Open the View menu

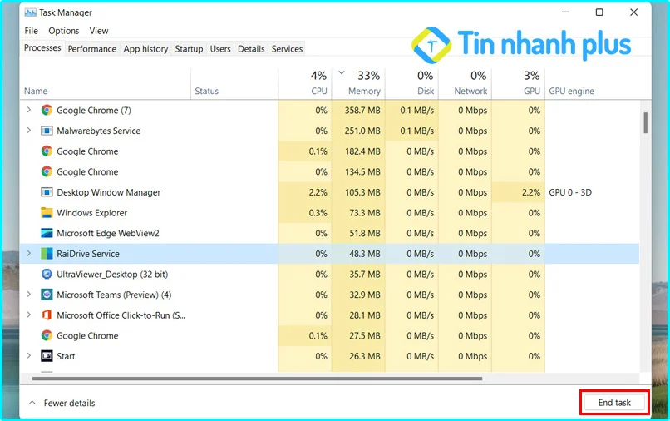[x=99, y=31]
